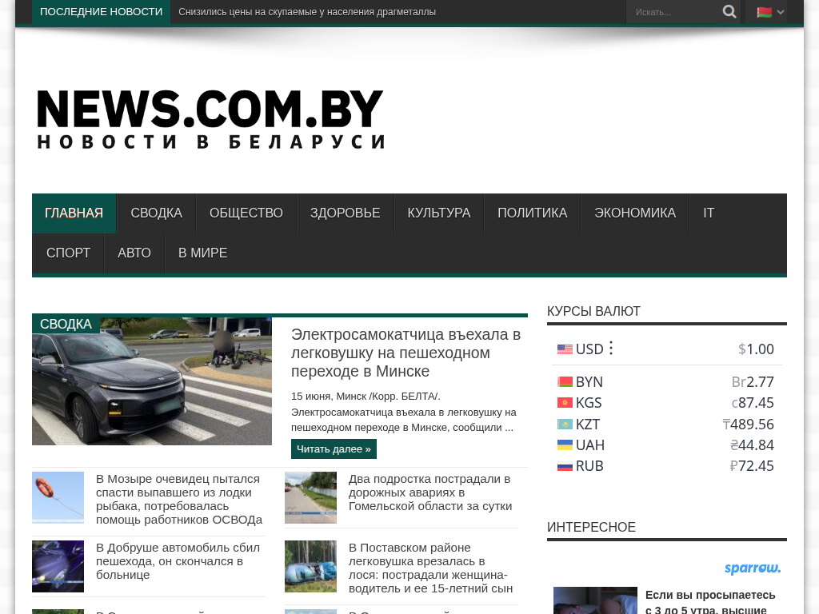819x614 pixels.
Task: Click the KGS flag icon
Action: click(x=565, y=403)
